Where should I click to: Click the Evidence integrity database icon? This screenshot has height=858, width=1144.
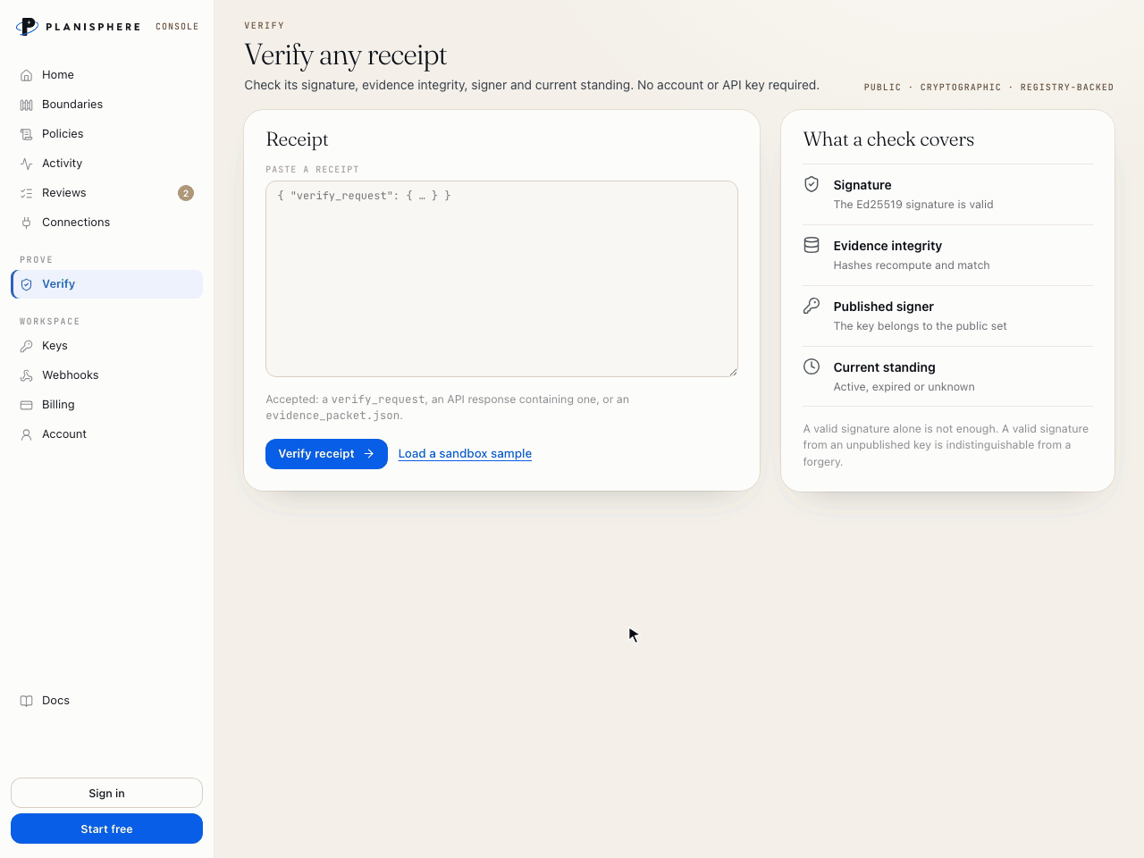pos(812,245)
